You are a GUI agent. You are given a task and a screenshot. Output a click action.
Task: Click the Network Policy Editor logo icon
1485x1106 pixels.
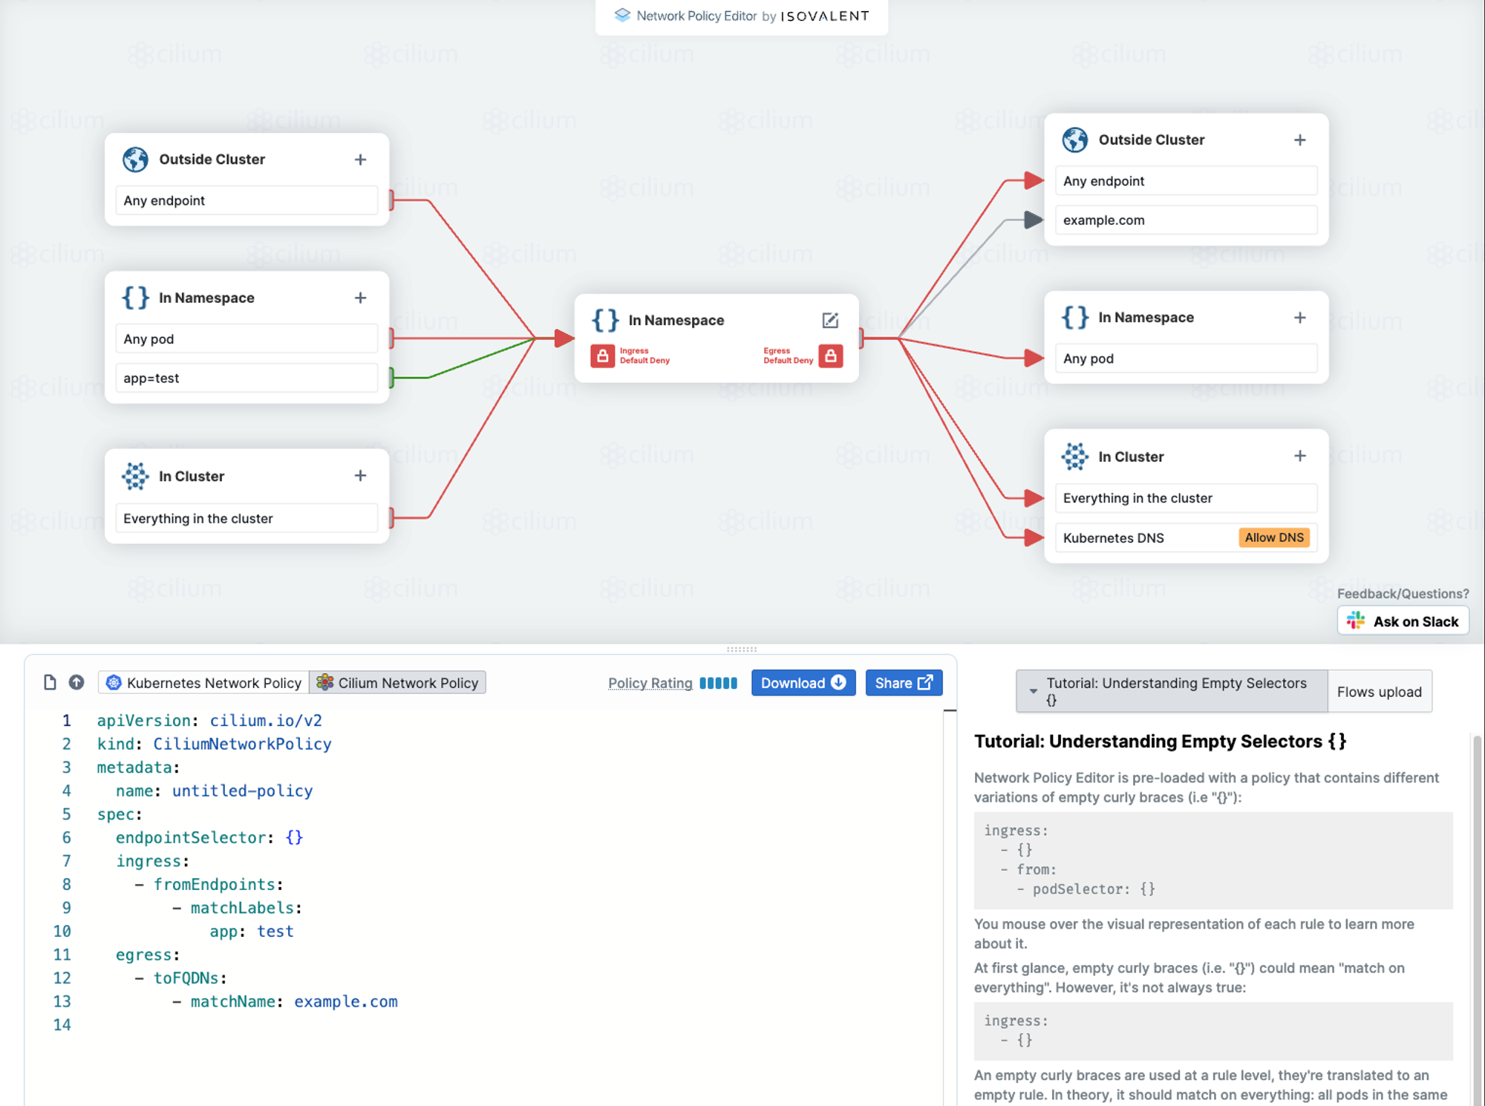pyautogui.click(x=622, y=15)
